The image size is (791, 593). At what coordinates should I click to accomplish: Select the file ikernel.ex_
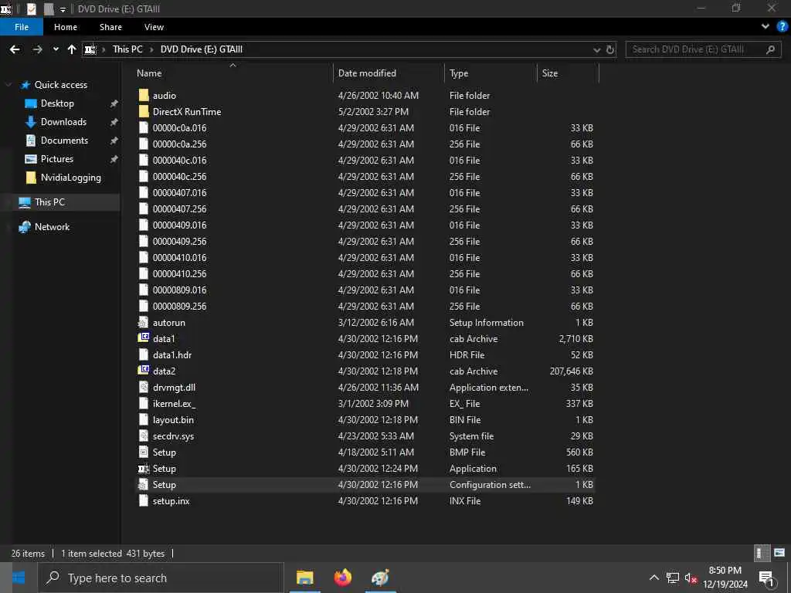[174, 403]
